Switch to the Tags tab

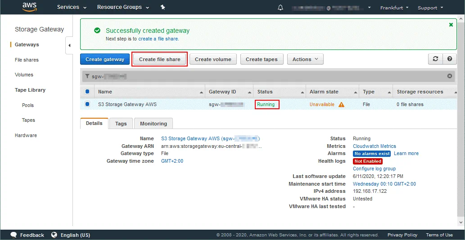(121, 124)
